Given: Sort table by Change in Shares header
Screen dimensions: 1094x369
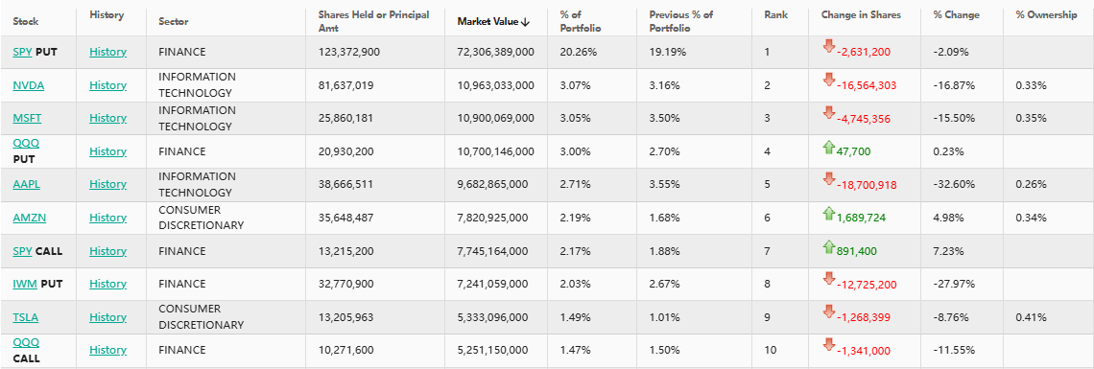Looking at the screenshot, I should (x=861, y=15).
